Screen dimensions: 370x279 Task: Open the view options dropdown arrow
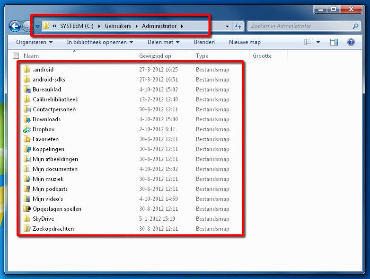pos(318,43)
